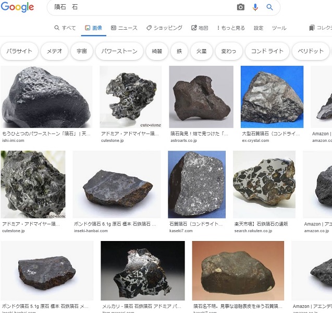Expand the ツール tools options

[279, 28]
